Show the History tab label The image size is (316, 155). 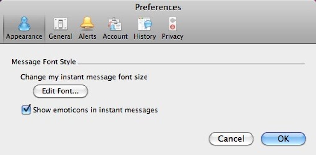[145, 36]
